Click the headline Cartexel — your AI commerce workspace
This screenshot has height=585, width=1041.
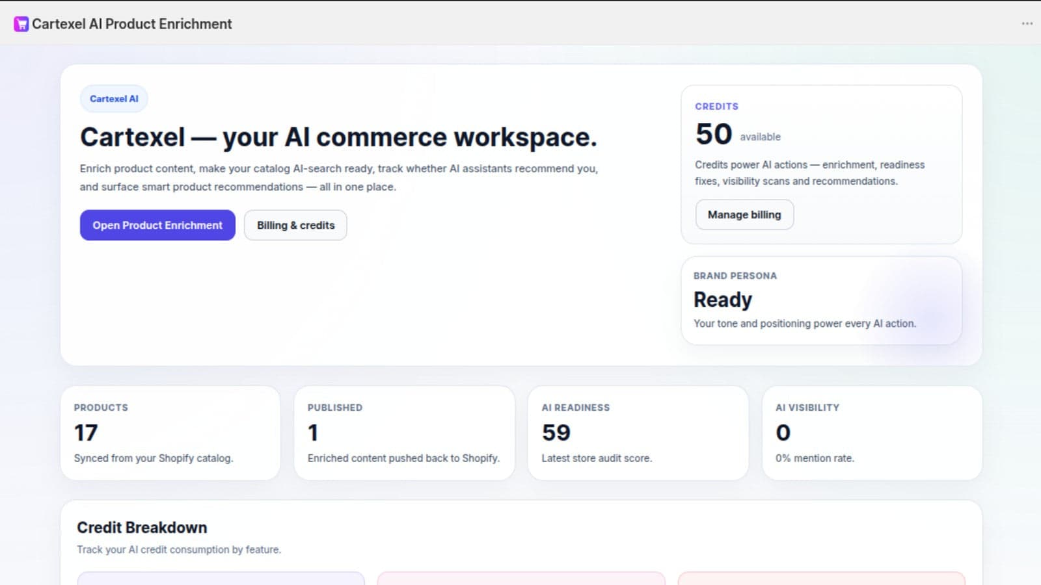pos(338,137)
